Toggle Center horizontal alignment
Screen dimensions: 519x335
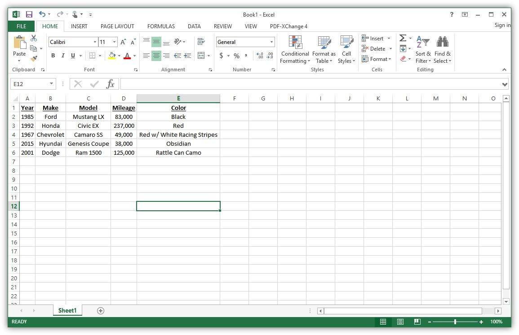point(156,56)
